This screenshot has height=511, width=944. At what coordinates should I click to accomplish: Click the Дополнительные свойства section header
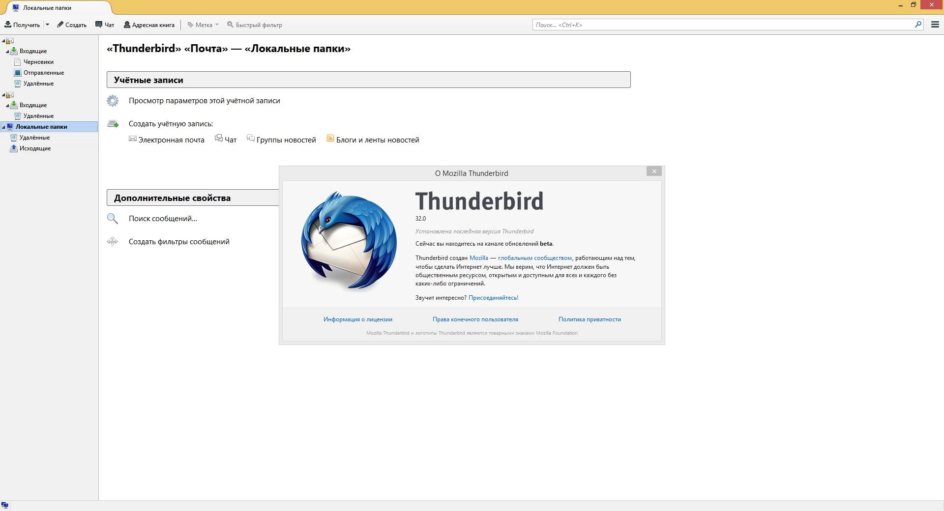(x=193, y=198)
